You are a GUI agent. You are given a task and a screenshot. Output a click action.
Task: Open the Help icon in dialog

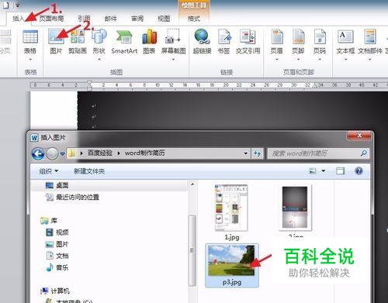coord(359,170)
